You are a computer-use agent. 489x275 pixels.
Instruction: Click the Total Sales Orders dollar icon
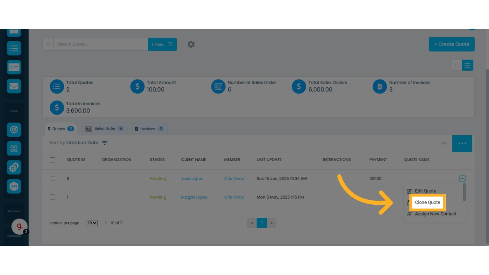pos(299,86)
